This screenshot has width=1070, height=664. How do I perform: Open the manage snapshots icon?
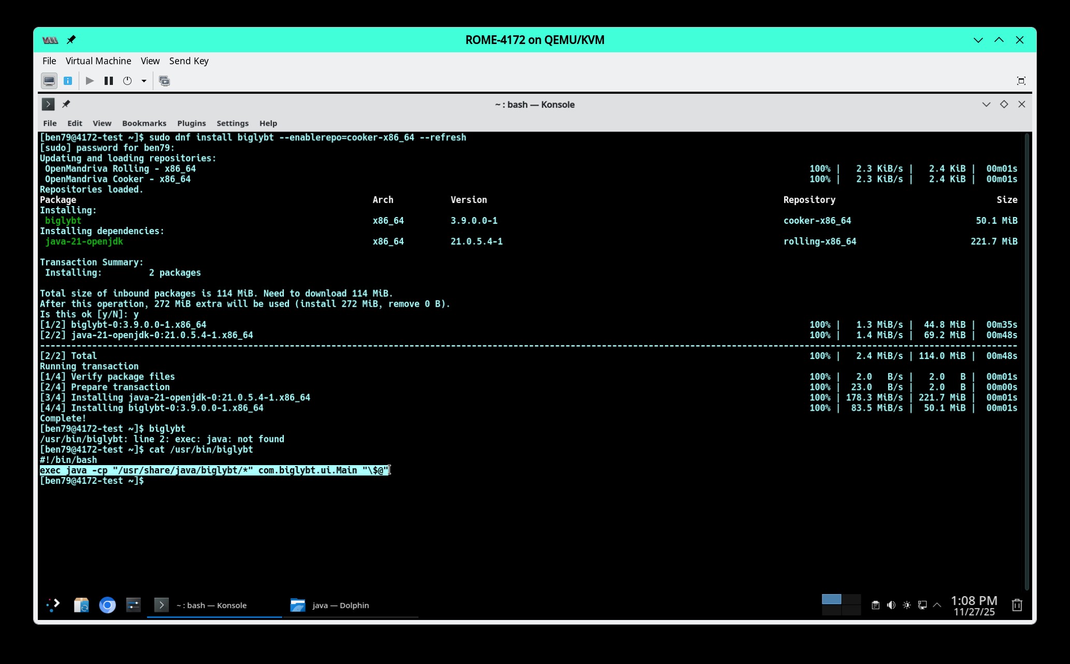coord(164,81)
